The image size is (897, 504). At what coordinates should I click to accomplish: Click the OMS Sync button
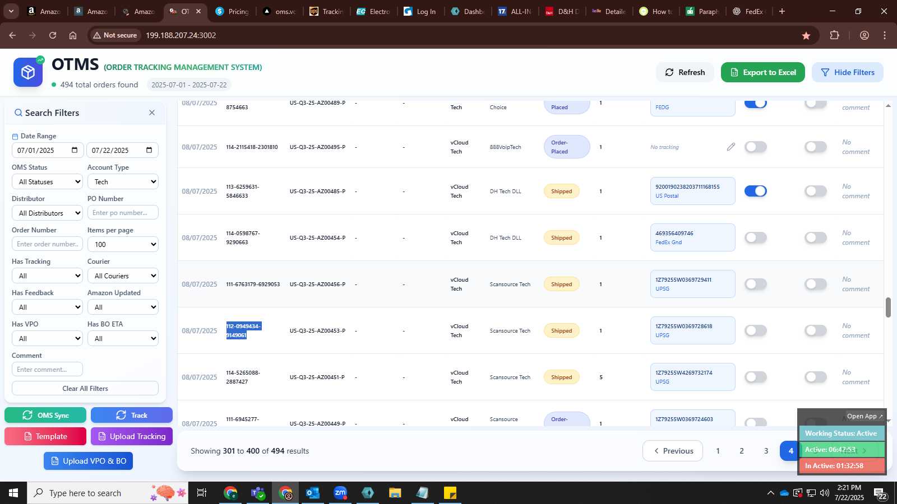pos(45,415)
